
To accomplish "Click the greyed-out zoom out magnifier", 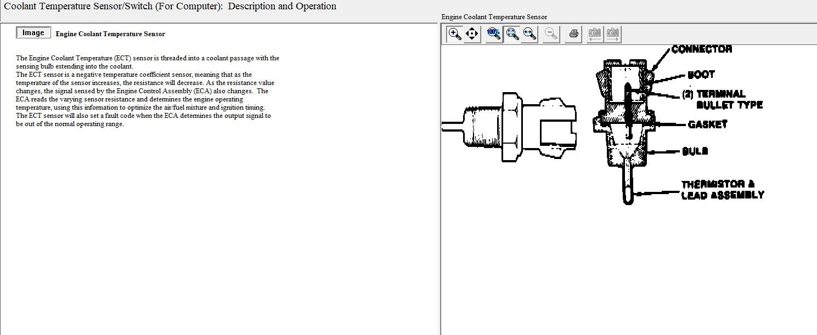I will [551, 34].
